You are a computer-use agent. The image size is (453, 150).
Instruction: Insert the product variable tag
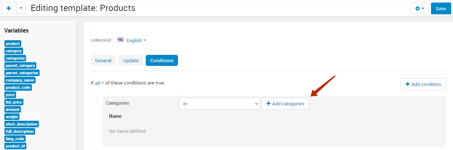(13, 44)
